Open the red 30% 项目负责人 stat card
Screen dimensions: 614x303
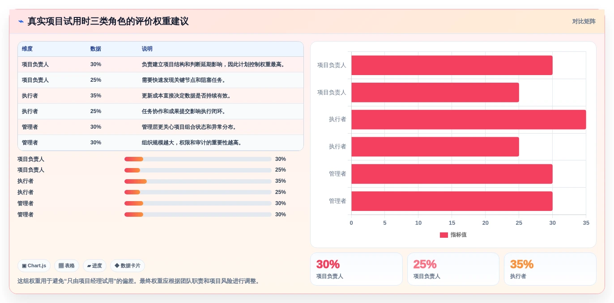coord(356,269)
